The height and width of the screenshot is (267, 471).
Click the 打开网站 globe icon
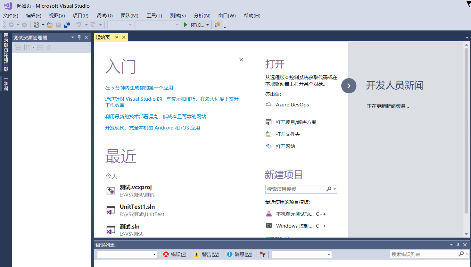[269, 146]
